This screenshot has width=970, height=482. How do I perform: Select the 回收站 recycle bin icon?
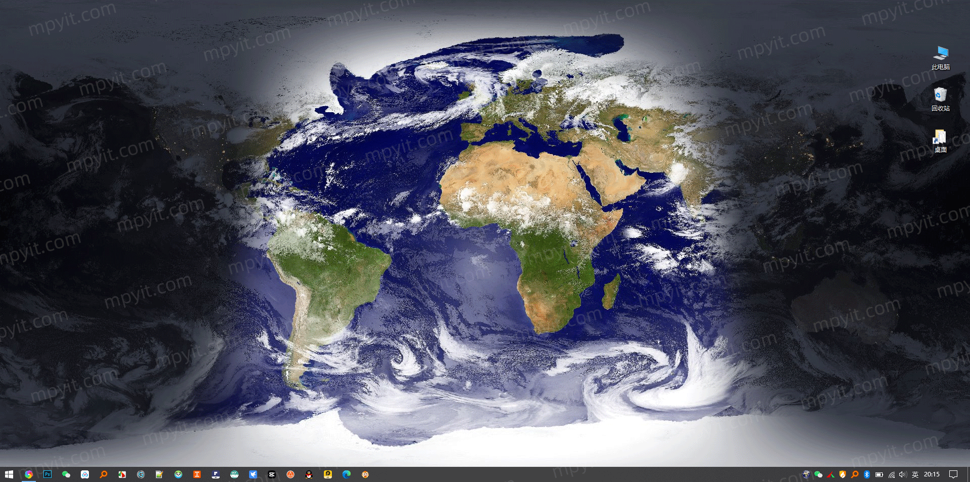pyautogui.click(x=941, y=100)
